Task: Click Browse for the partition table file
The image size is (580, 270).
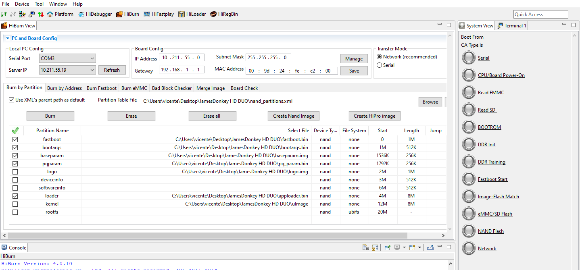Action: pyautogui.click(x=430, y=102)
